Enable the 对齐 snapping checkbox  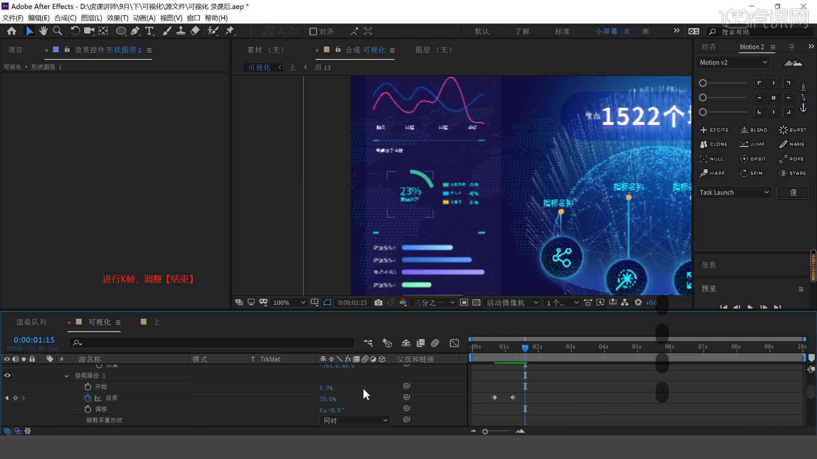pos(313,31)
